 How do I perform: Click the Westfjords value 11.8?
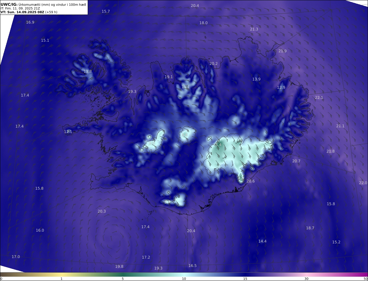pos(88,71)
